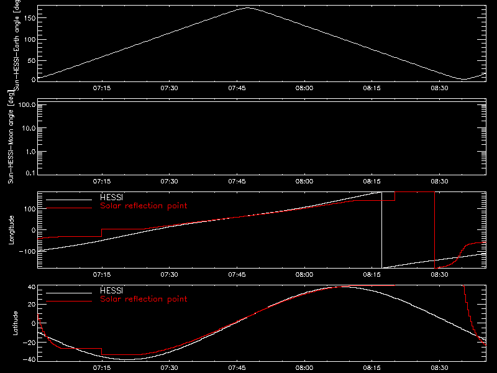The width and height of the screenshot is (497, 373).
Task: Click 07:45 under the Earth angle plot
Action: [237, 88]
